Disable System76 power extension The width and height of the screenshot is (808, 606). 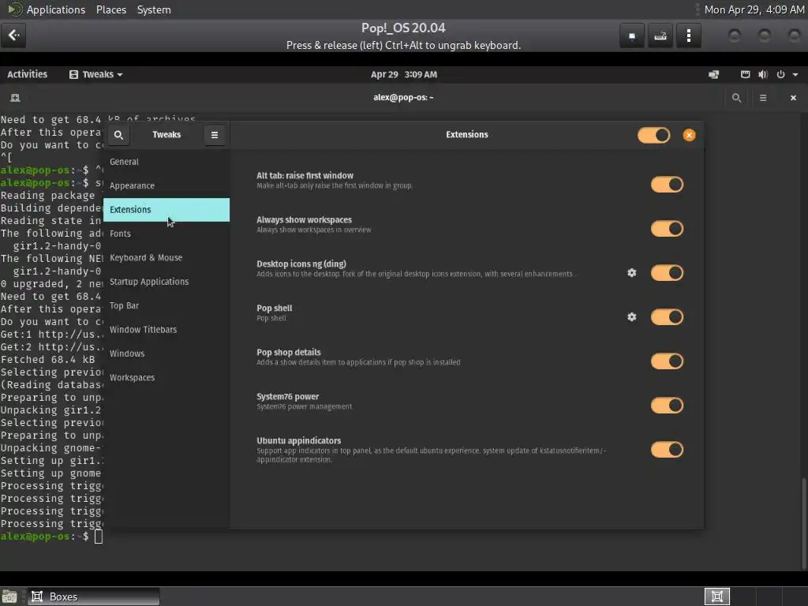coord(668,406)
